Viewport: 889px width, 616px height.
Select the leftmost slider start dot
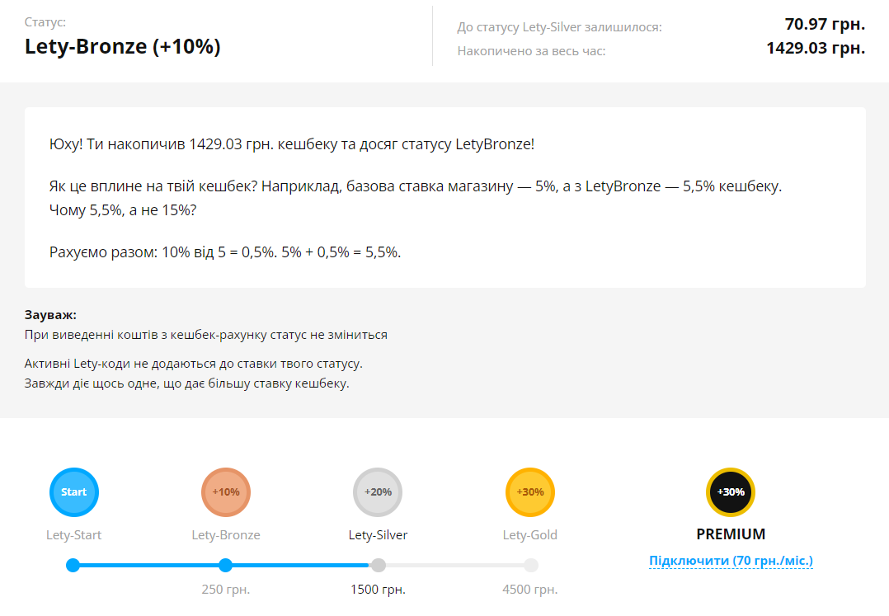click(73, 566)
